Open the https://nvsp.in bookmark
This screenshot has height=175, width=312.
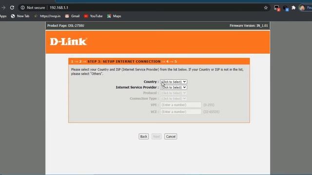coord(47,16)
